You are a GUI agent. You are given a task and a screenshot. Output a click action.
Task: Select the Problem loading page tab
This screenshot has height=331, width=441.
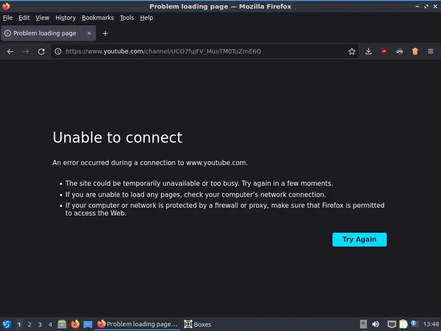point(48,33)
